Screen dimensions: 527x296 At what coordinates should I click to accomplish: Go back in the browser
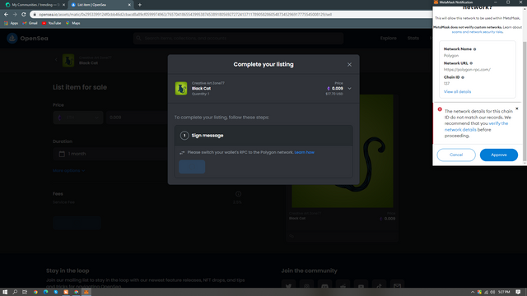[x=6, y=15]
